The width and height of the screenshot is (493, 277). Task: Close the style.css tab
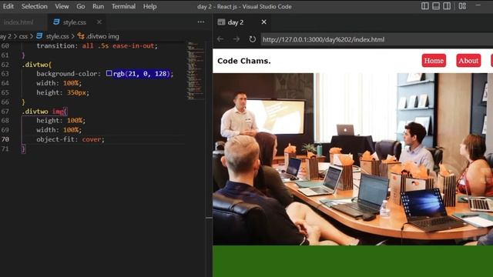click(x=99, y=22)
